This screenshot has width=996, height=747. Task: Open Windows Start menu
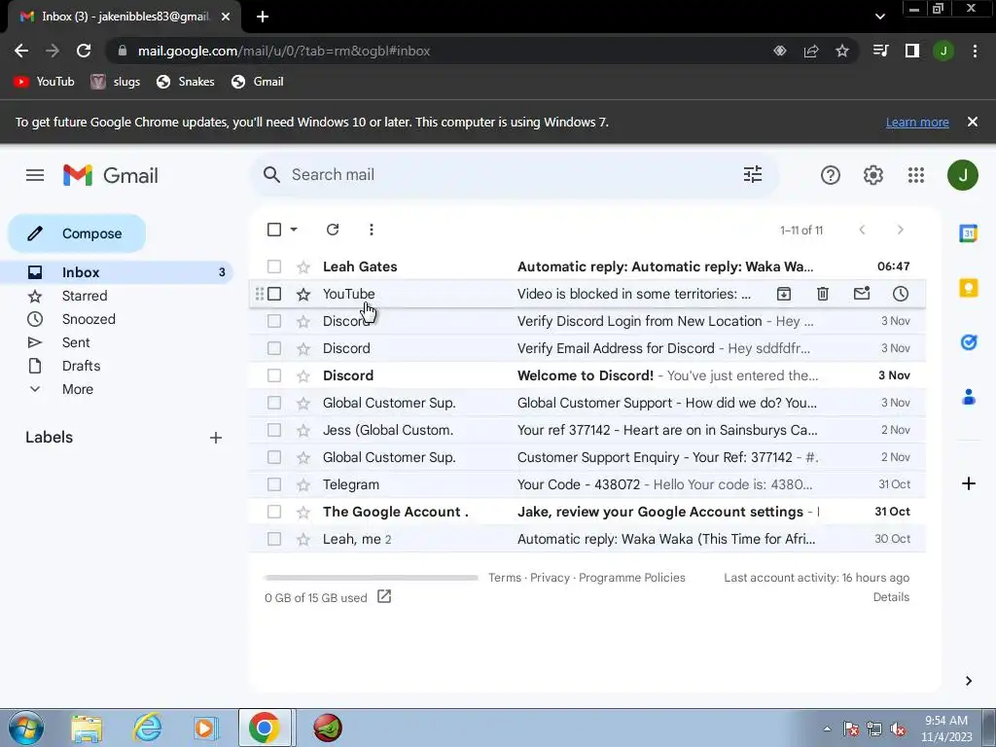pyautogui.click(x=26, y=728)
